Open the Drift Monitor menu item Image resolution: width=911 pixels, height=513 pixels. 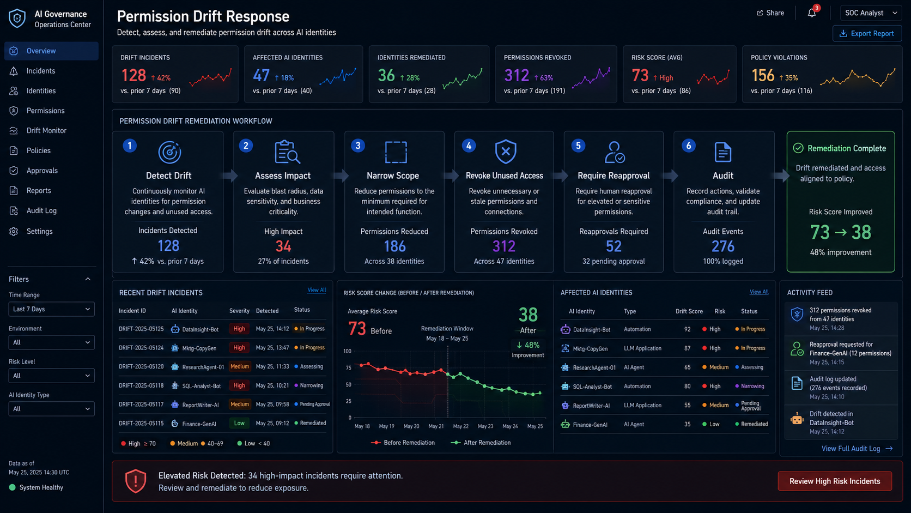[51, 131]
